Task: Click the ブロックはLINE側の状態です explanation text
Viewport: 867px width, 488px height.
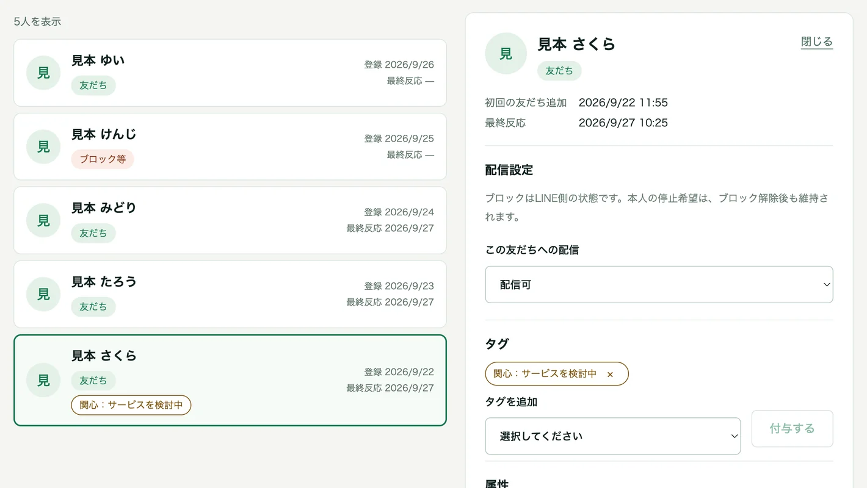Action: [x=657, y=207]
